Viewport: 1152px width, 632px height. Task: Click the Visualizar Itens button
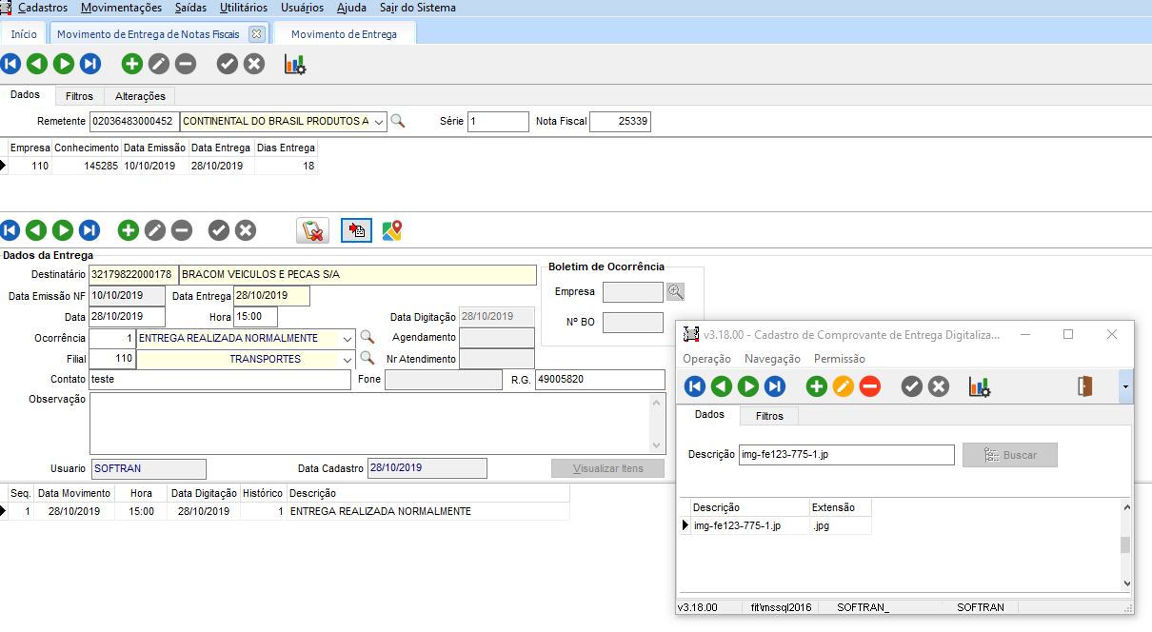[607, 468]
